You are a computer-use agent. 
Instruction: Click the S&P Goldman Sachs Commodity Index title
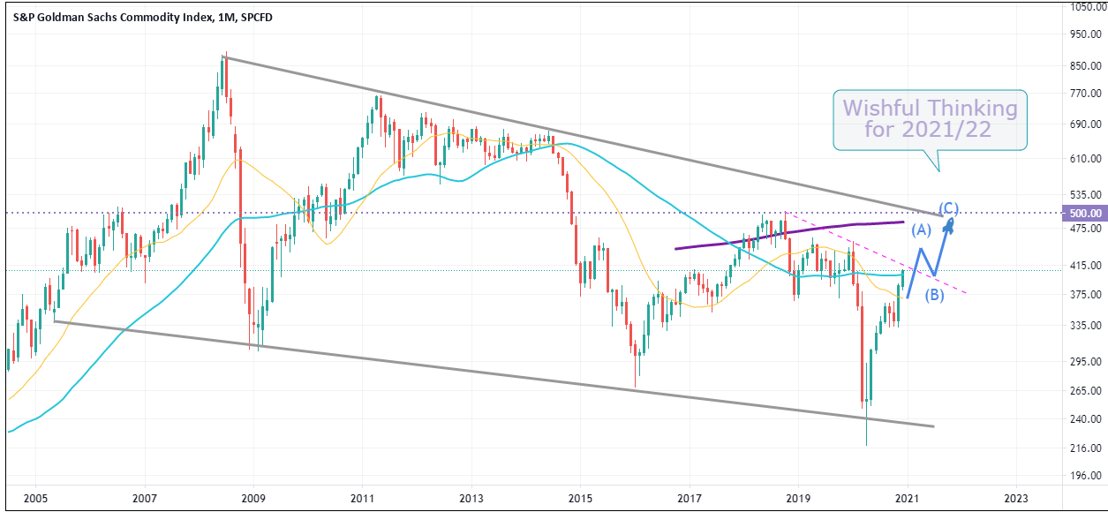click(x=142, y=17)
